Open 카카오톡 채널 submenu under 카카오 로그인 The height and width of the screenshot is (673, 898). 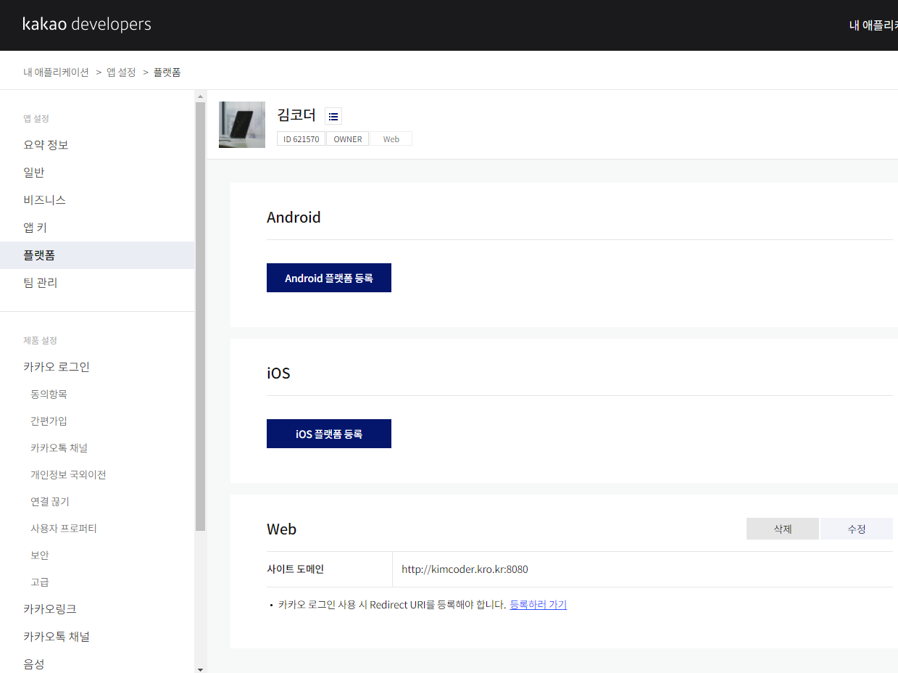[59, 448]
